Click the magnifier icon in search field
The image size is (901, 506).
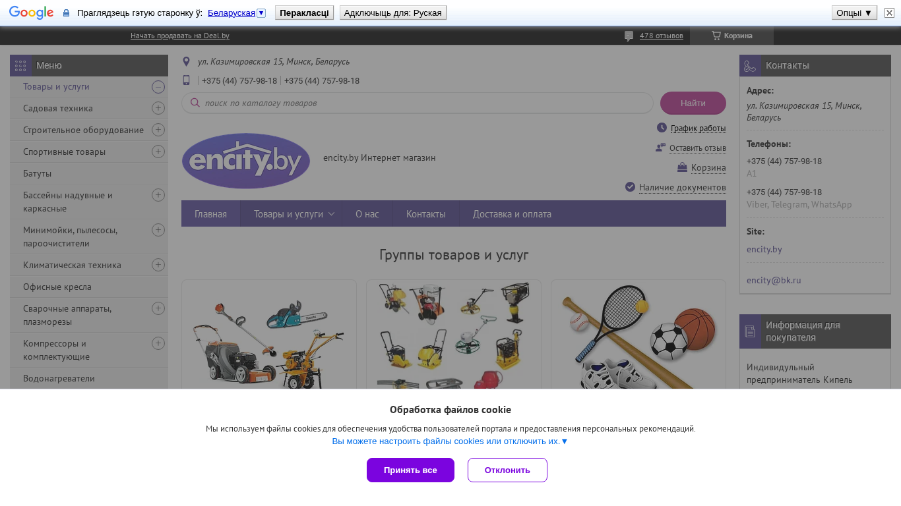point(195,103)
